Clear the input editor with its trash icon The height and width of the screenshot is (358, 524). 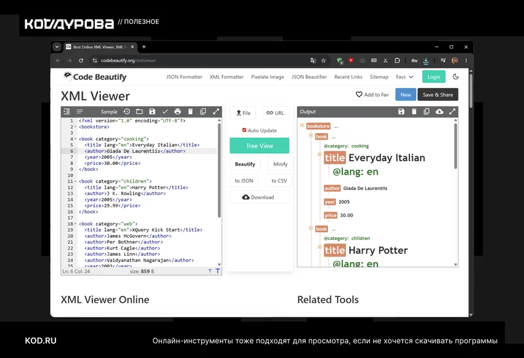coord(190,112)
